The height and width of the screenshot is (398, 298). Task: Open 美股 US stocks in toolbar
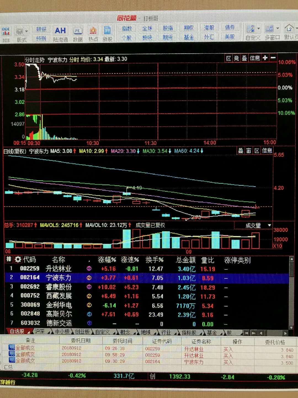230,36
